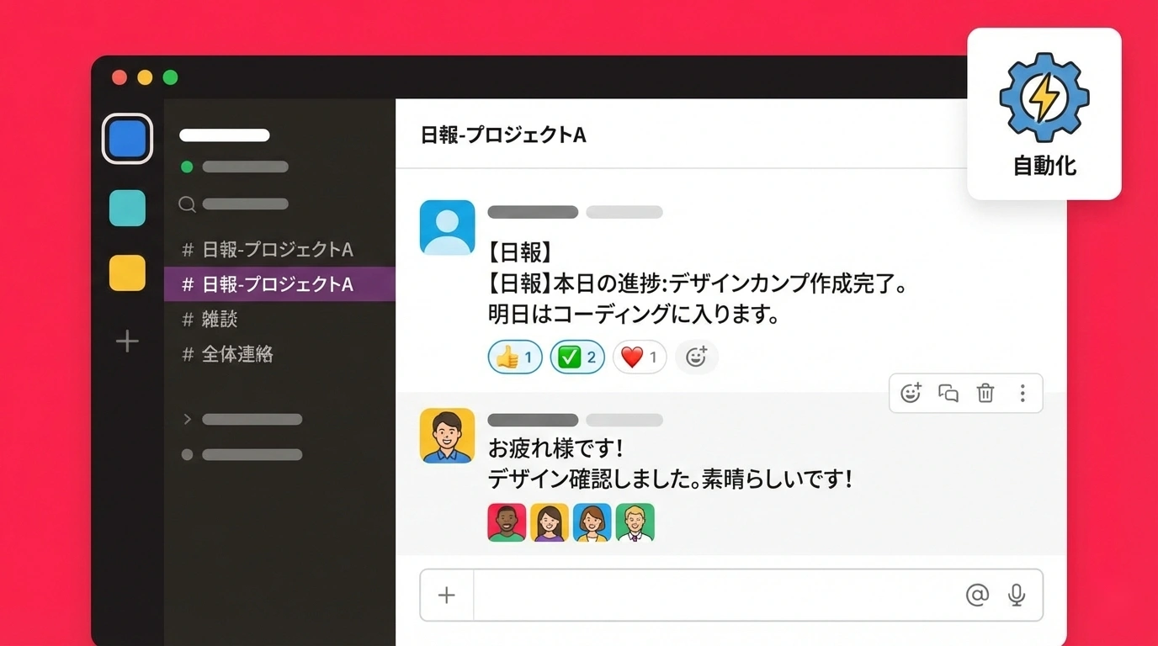Viewport: 1158px width, 646px height.
Task: Click the add reaction smiley beside heart
Action: click(x=697, y=357)
